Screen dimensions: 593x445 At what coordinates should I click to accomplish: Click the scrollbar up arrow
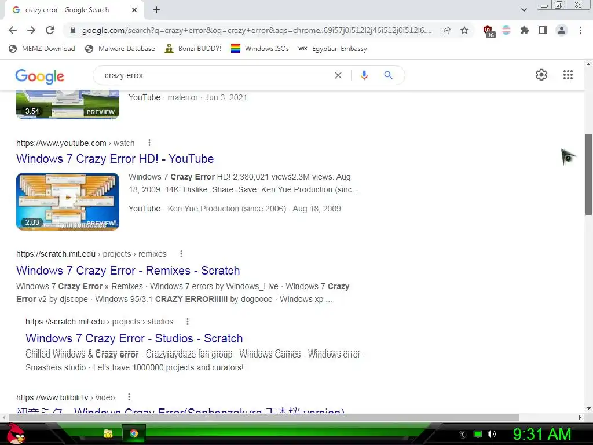(588, 64)
